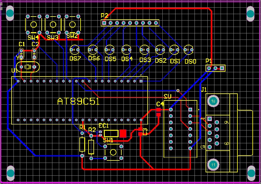
Task: Click the center circle of pushbutton SW1
Action: click(x=113, y=152)
